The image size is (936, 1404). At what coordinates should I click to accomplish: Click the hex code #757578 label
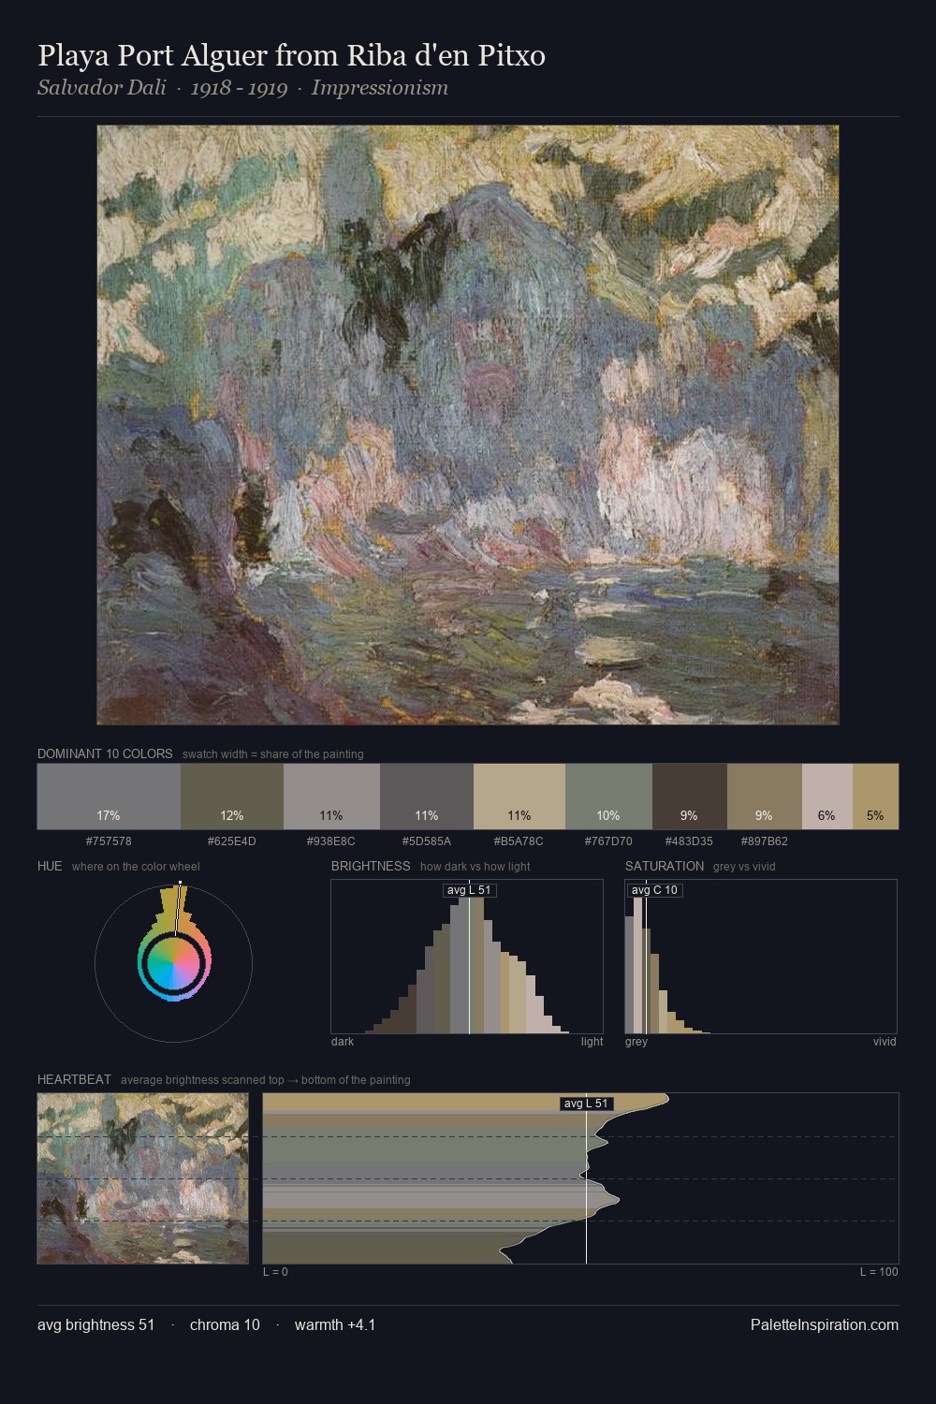(x=109, y=841)
